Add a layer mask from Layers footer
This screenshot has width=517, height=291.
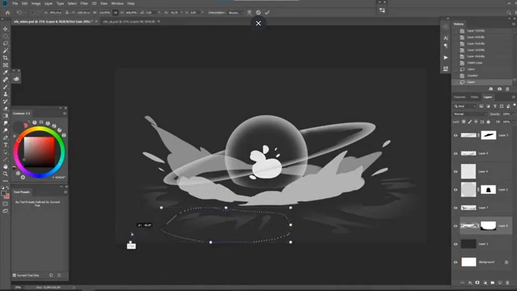(x=477, y=283)
